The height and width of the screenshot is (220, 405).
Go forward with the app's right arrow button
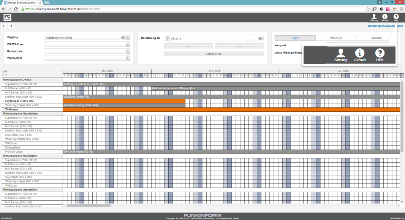(11, 26)
